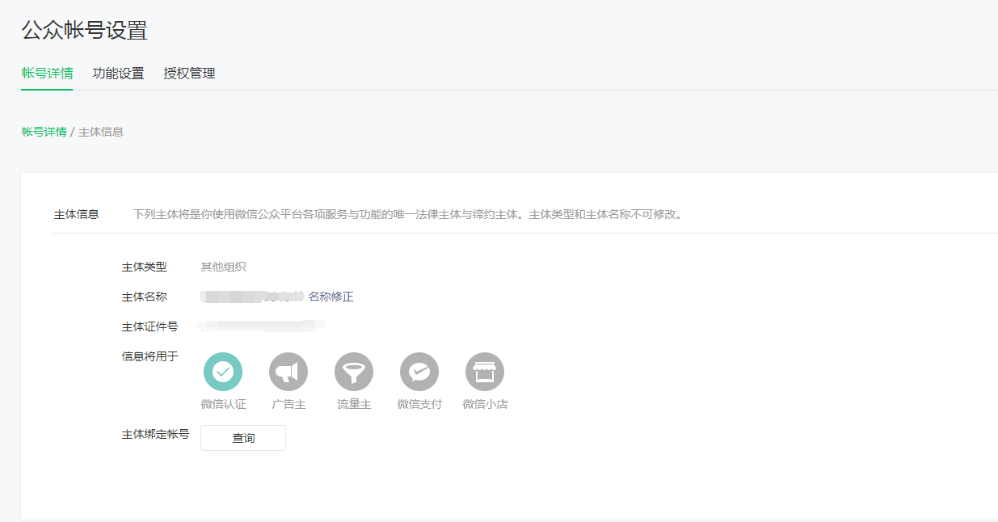Click the 微信支付 caption text
The image size is (998, 522).
(x=419, y=404)
